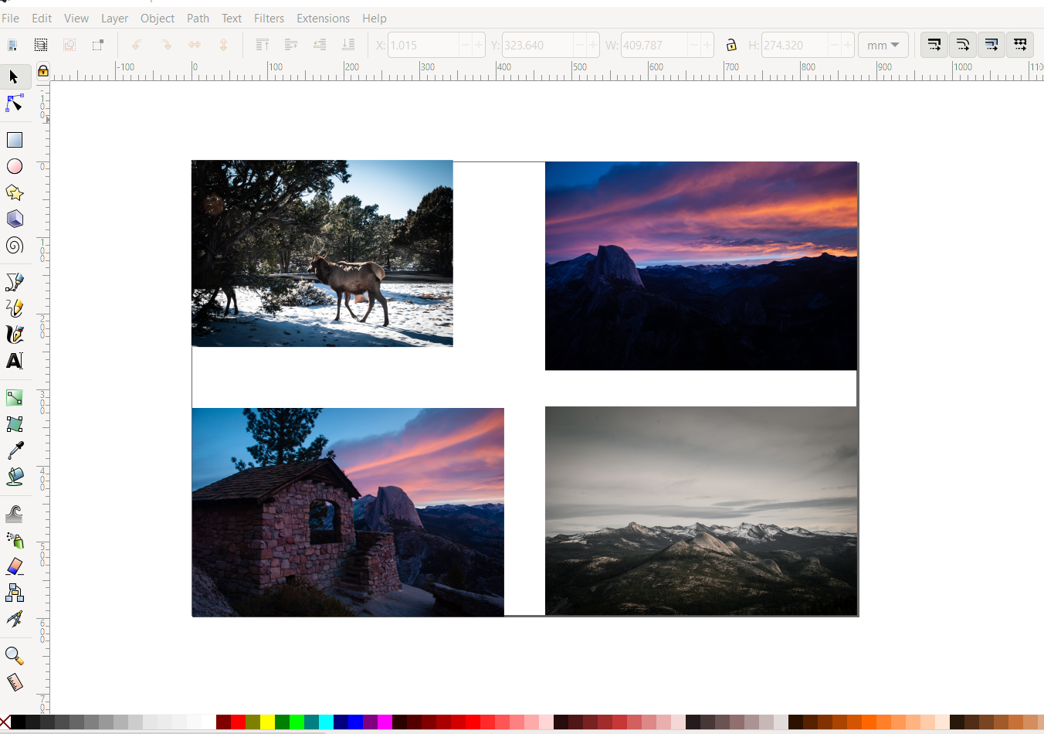
Task: Select the Star tool
Action: coord(14,192)
